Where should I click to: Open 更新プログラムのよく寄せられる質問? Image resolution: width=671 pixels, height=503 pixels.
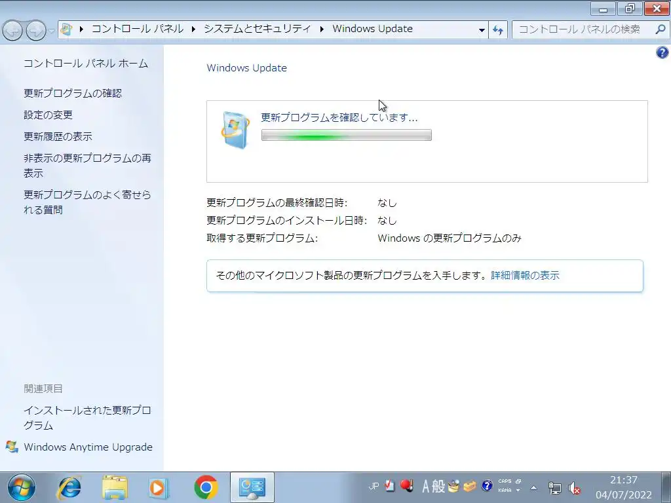87,202
